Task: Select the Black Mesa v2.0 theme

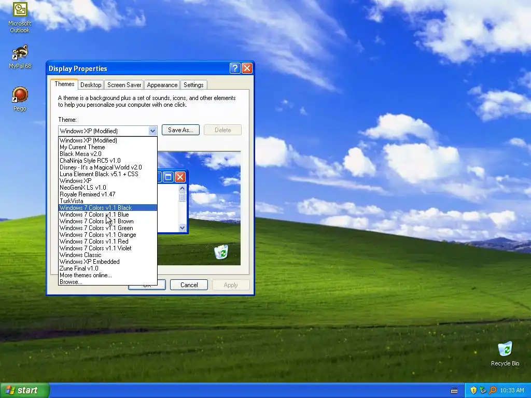Action: click(108, 154)
